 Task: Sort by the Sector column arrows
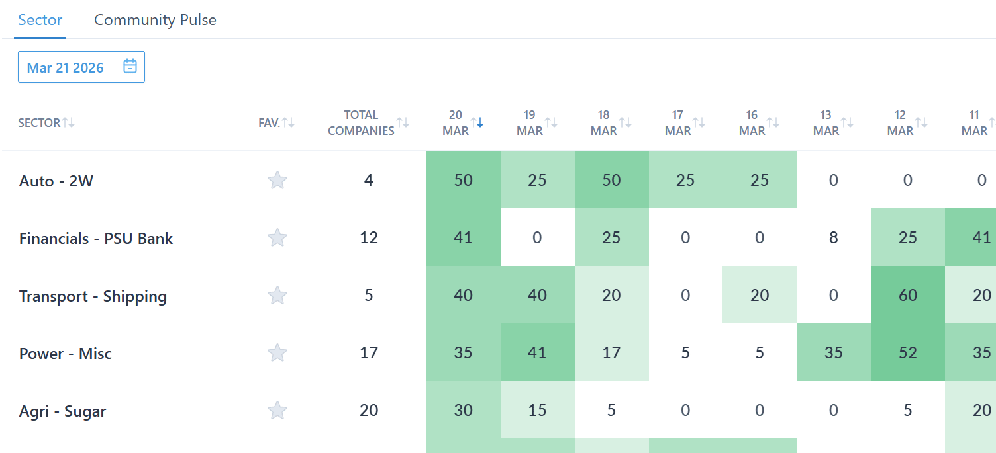point(68,122)
